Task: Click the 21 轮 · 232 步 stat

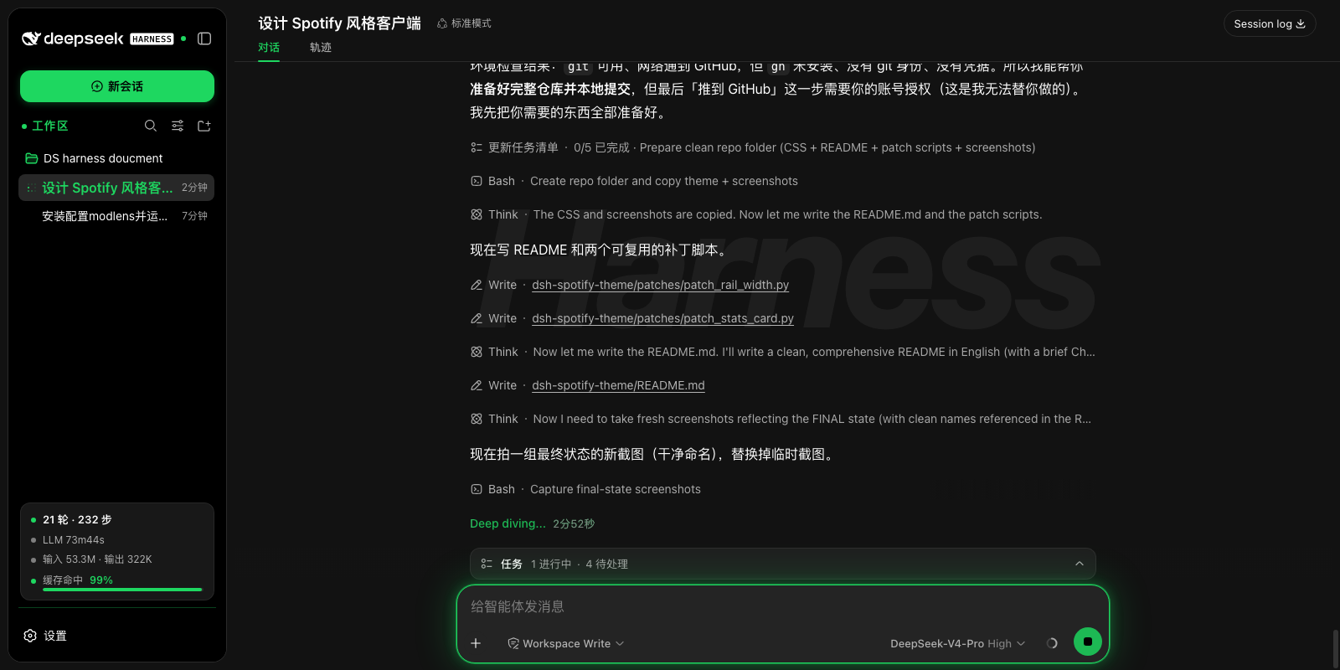Action: pos(77,520)
